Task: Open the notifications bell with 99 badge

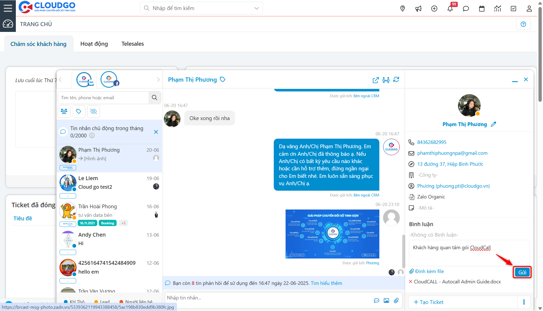Action: coord(451,8)
